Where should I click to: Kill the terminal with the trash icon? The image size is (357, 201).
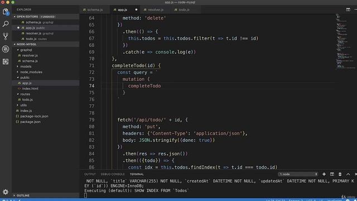click(340, 174)
